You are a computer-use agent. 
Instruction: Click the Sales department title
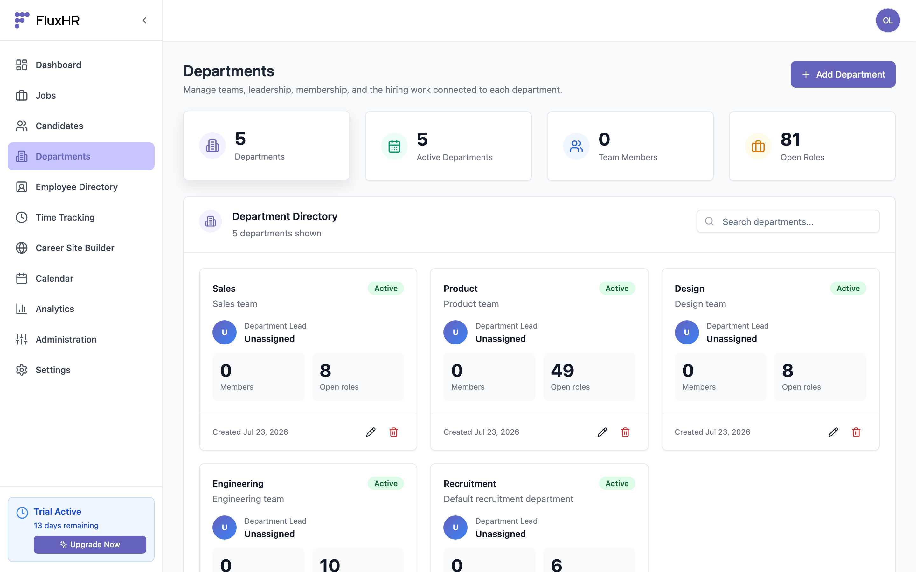click(224, 288)
